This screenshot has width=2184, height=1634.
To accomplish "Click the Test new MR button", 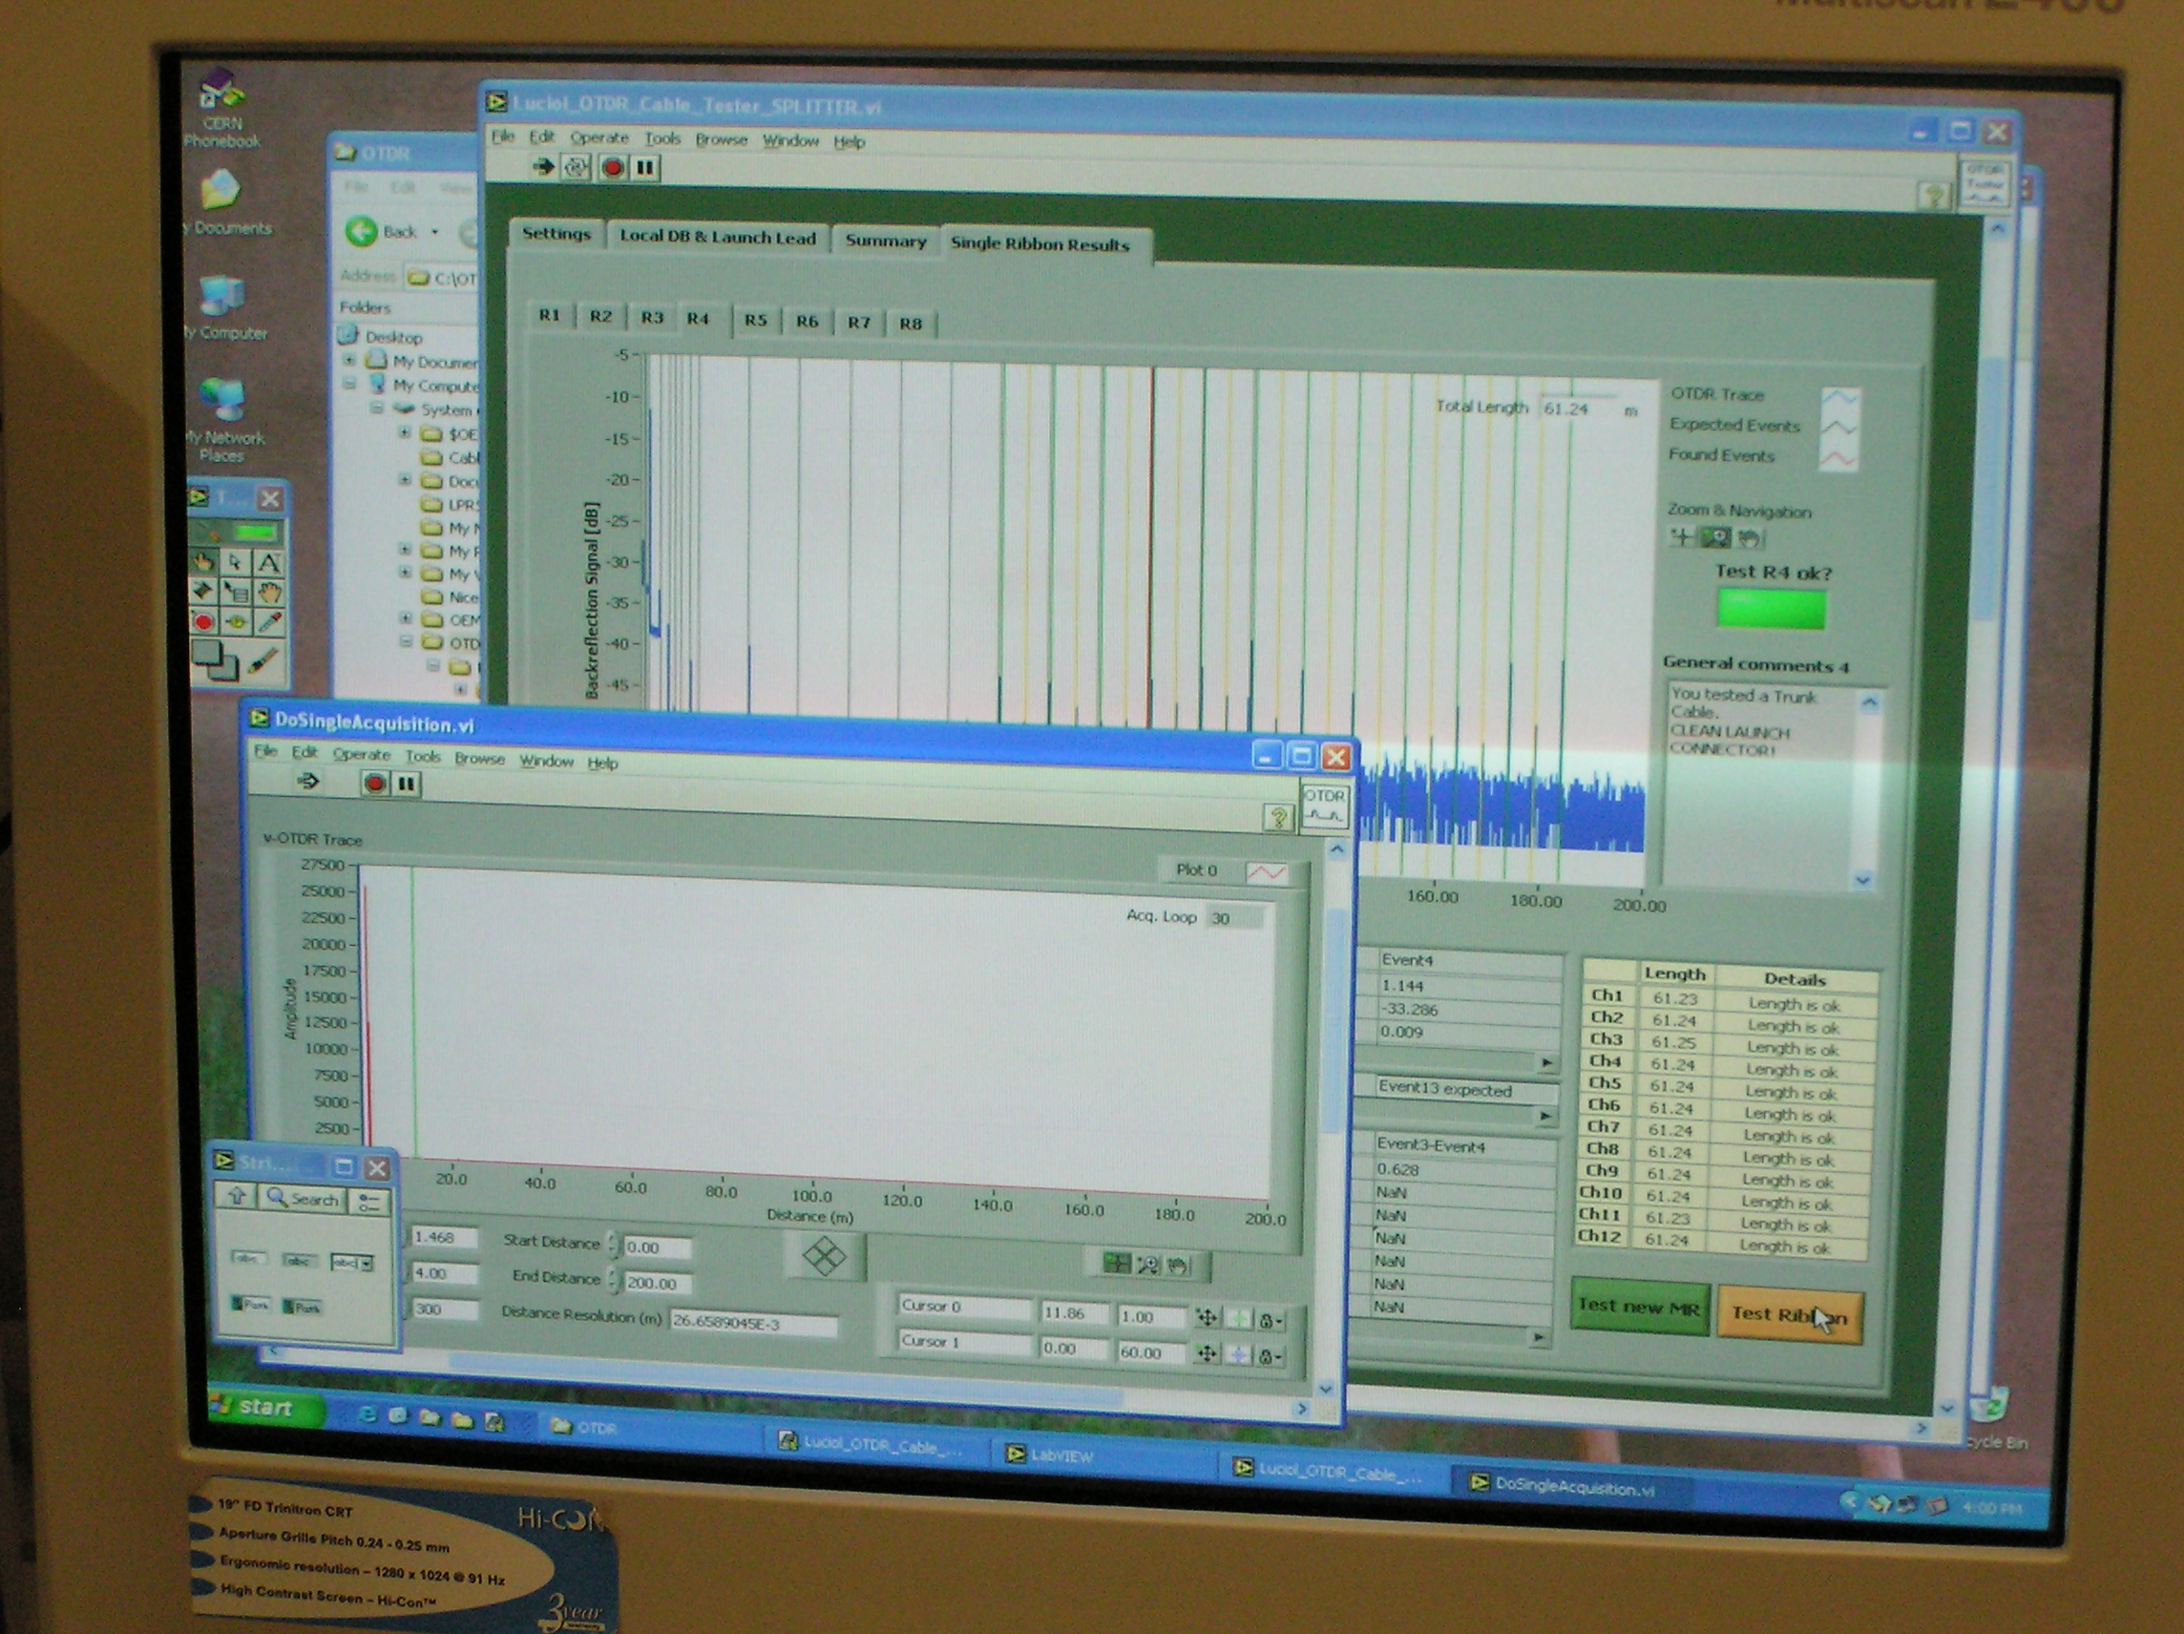I will coord(1639,1308).
